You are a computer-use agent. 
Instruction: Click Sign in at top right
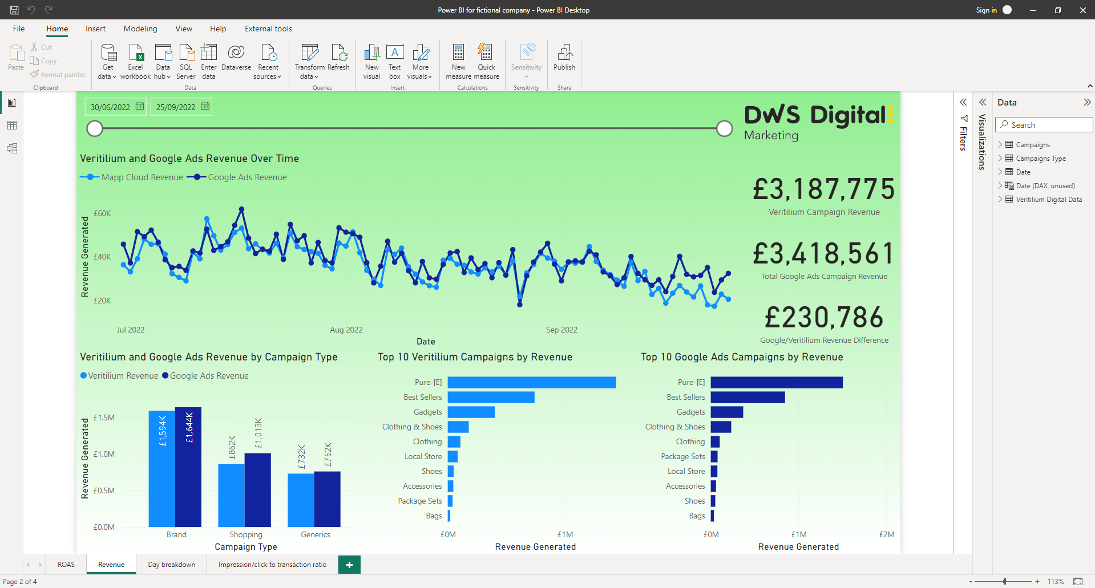pyautogui.click(x=986, y=10)
